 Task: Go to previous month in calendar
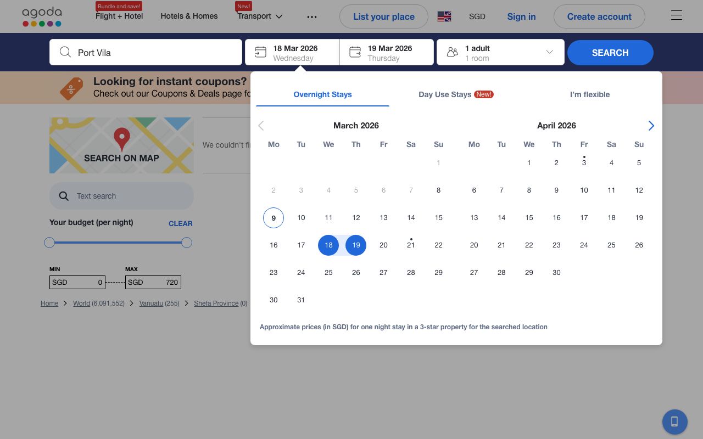[x=261, y=126]
